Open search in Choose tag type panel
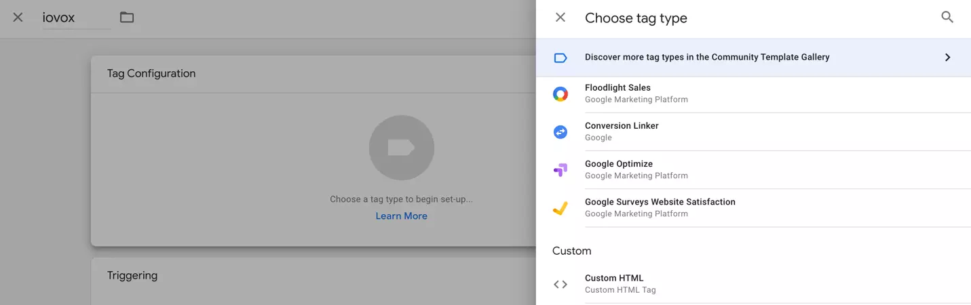Image resolution: width=971 pixels, height=305 pixels. [x=947, y=18]
